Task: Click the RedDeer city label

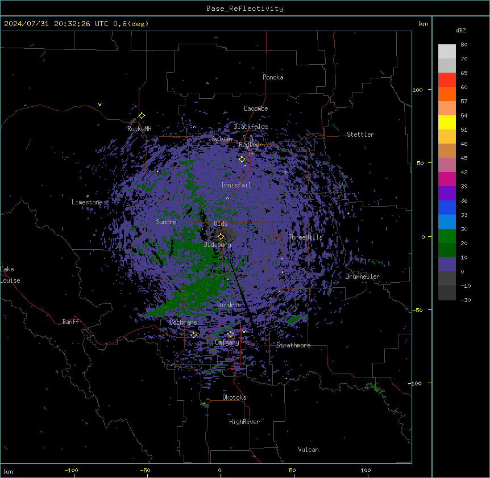Action: (251, 145)
